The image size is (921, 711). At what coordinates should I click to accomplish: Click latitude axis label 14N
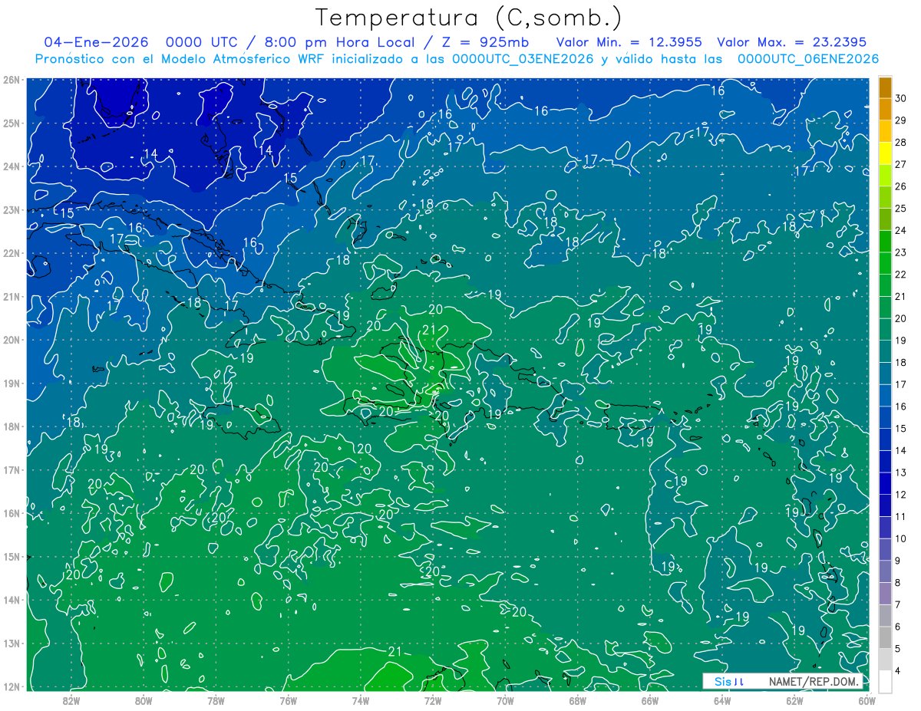click(x=10, y=600)
